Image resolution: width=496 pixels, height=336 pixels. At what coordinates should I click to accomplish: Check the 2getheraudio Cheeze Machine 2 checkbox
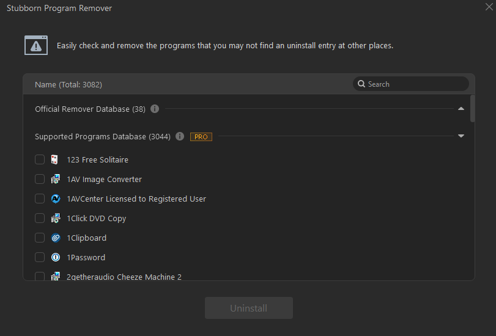40,276
